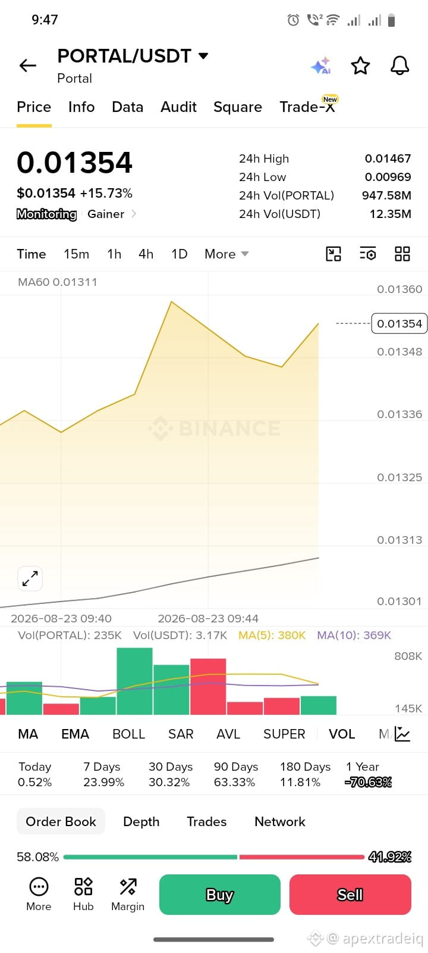
Task: Tap the 24h Low value 0.00969
Action: click(x=388, y=177)
